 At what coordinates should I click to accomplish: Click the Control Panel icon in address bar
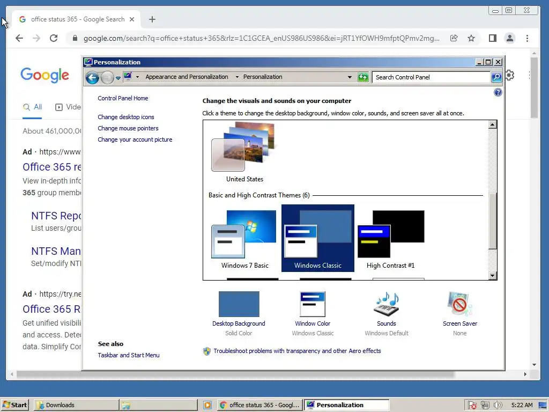[128, 76]
